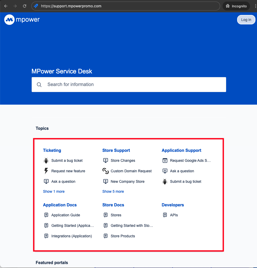Viewport: 257px width, 268px height.
Task: Open Request Google Ads S… item
Action: click(190, 160)
